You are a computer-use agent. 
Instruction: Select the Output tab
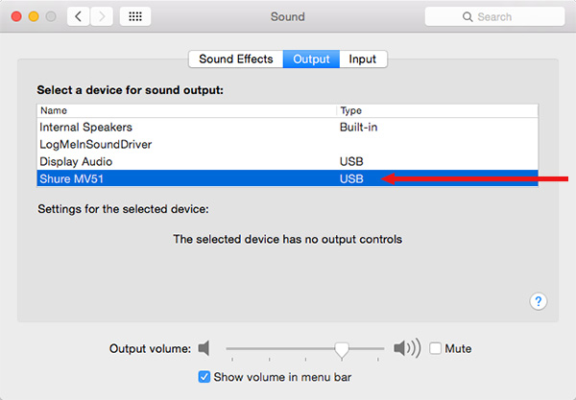[311, 59]
